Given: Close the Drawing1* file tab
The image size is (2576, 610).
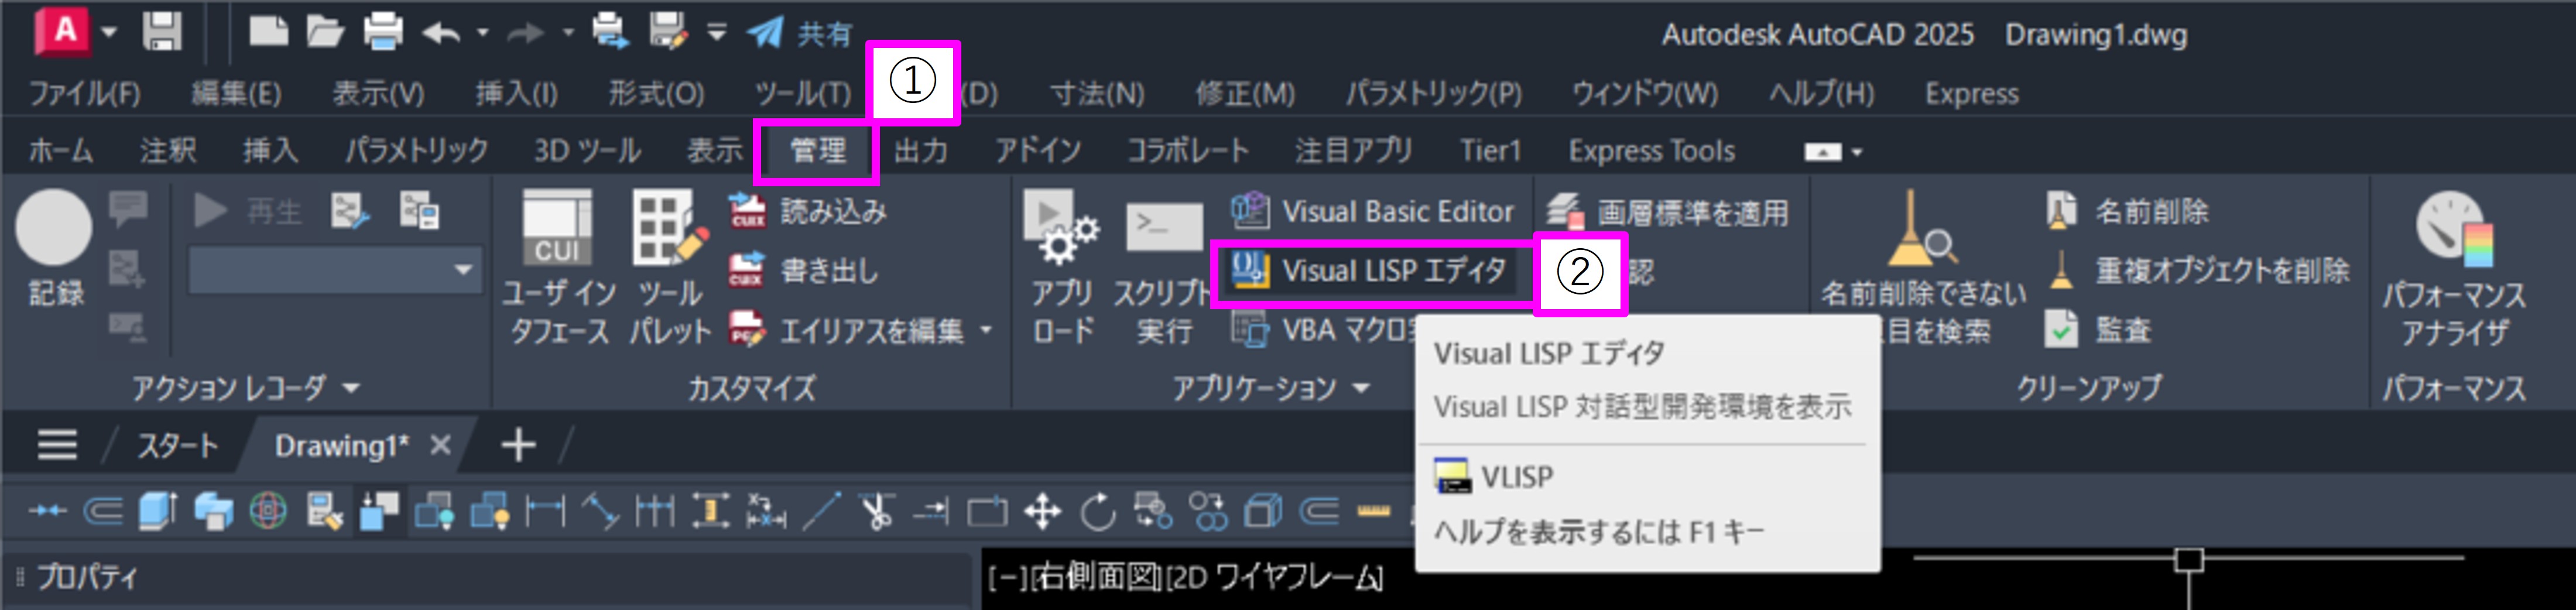Looking at the screenshot, I should (440, 445).
